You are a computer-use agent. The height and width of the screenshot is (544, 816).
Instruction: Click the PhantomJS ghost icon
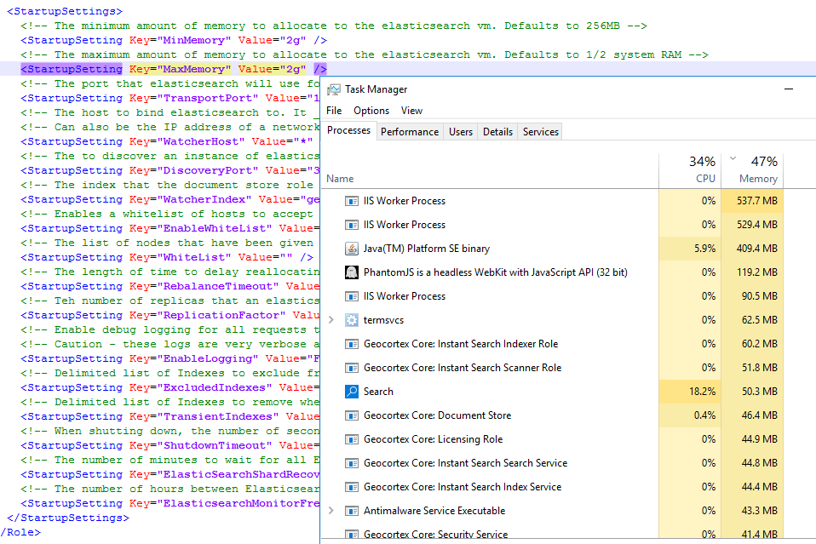click(x=352, y=272)
